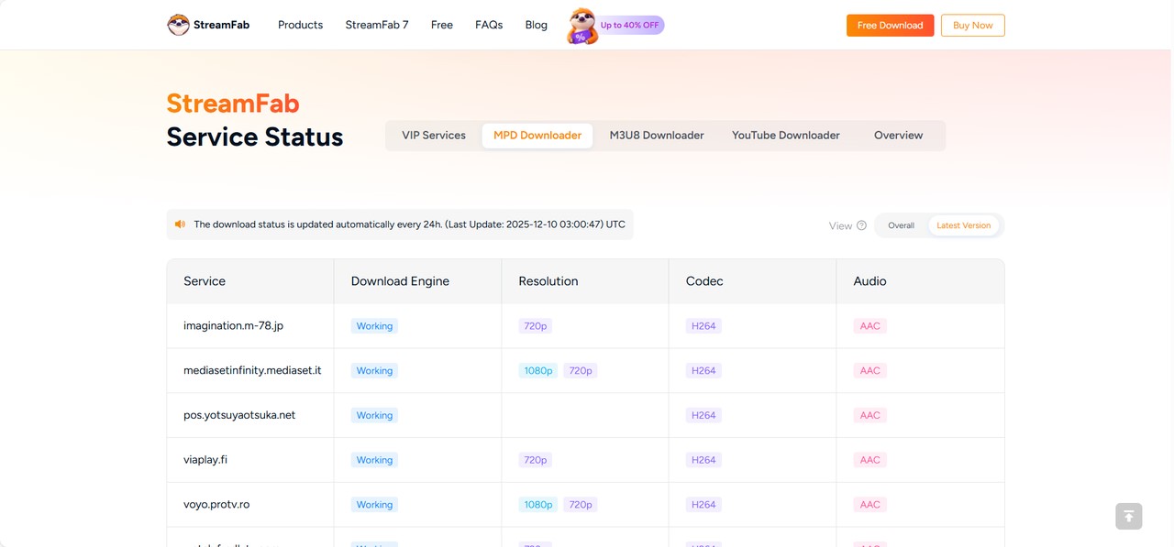
Task: Open the Overview tab
Action: pyautogui.click(x=898, y=136)
